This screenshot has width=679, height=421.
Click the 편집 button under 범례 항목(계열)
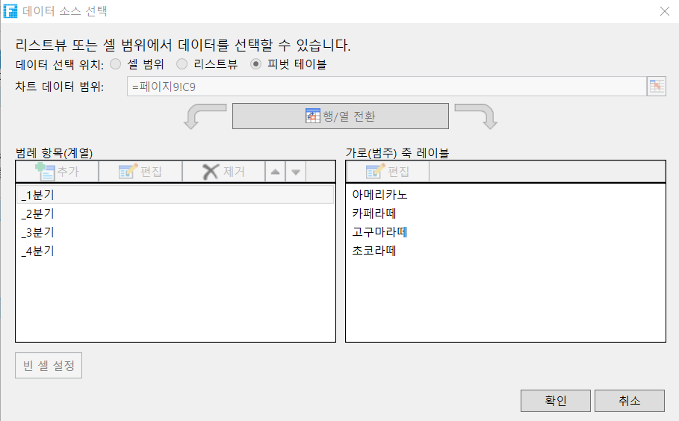140,172
